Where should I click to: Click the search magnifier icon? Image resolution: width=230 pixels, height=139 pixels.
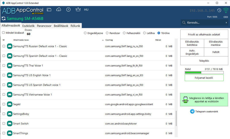184,23
